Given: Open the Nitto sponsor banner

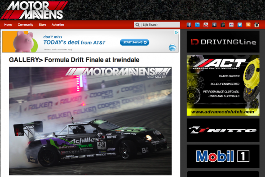Looking at the screenshot, I should point(223,130).
